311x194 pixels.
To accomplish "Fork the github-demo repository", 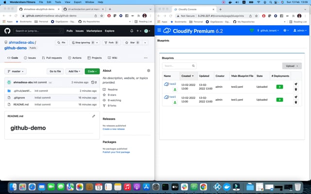I will (x=111, y=43).
